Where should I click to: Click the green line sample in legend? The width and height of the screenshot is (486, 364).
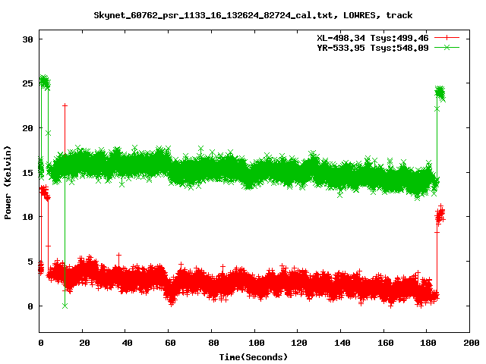(x=447, y=47)
